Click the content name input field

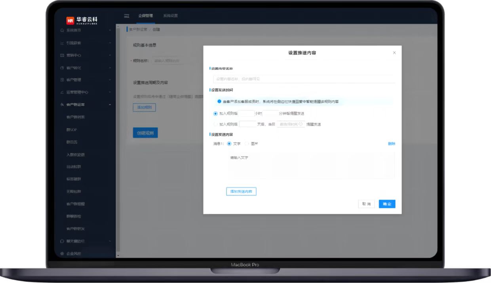tap(303, 79)
